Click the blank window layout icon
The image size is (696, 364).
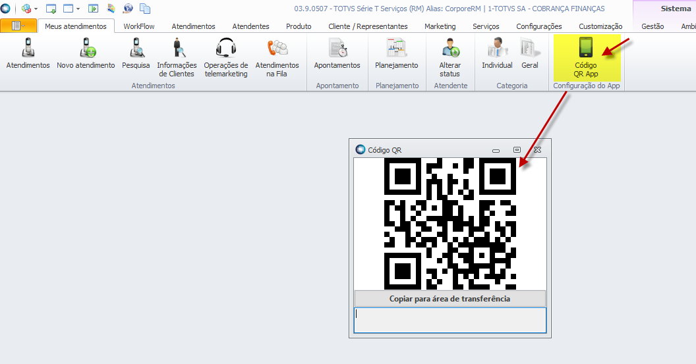click(x=69, y=8)
